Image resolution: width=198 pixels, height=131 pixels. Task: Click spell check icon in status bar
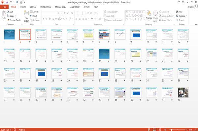(x=15, y=130)
